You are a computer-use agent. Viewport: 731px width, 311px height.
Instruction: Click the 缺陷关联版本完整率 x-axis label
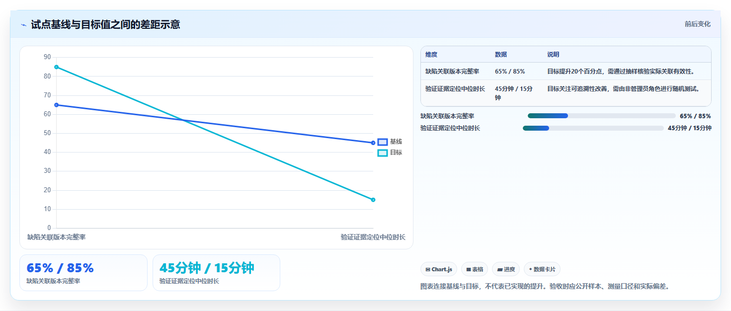click(x=57, y=237)
